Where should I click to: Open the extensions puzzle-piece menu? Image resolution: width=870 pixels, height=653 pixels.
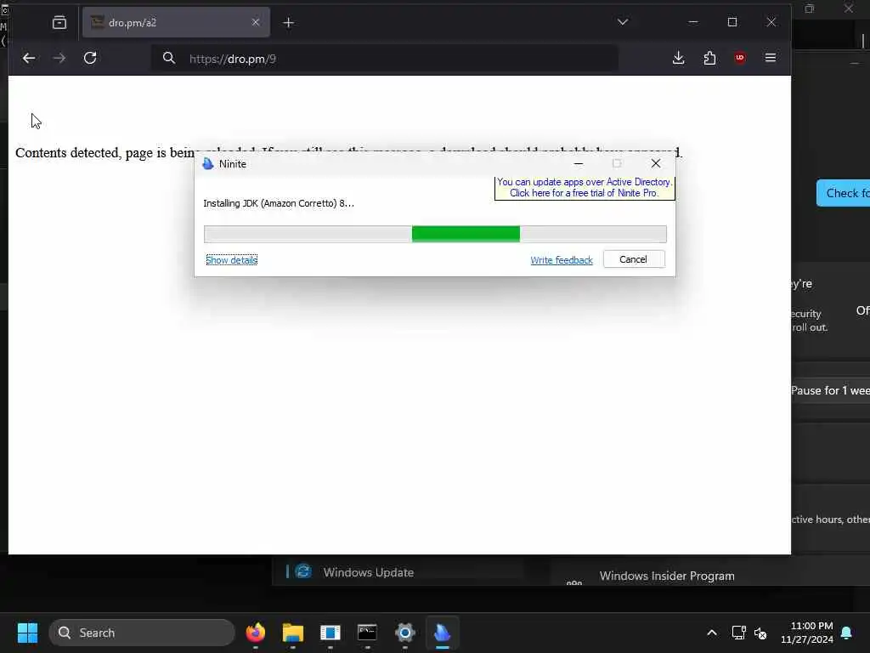coord(709,59)
